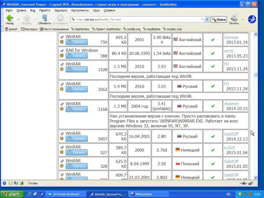Click the page vertical scrollbar thumb

pos(255,75)
